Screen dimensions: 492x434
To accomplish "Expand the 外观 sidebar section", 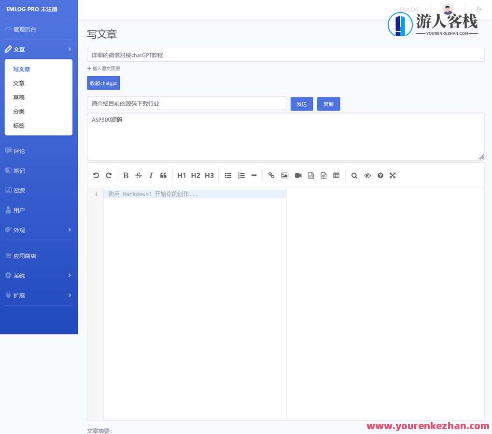I will [19, 230].
